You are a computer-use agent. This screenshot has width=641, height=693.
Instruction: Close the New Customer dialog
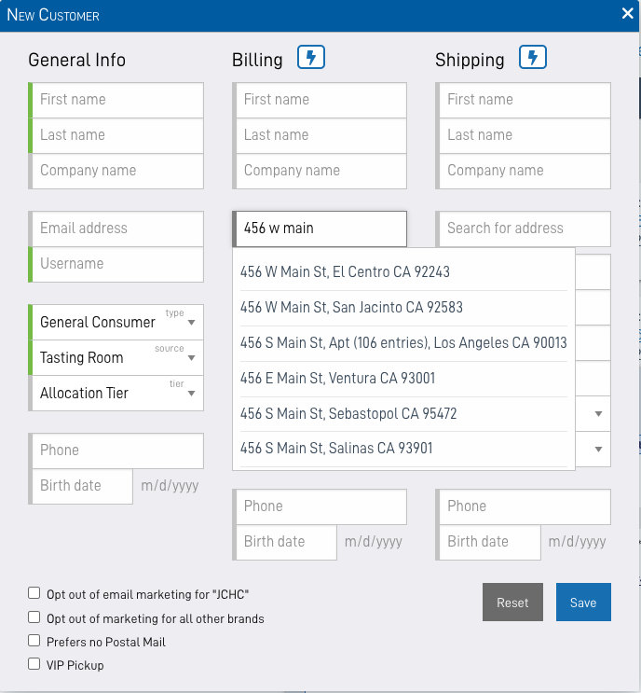(627, 13)
